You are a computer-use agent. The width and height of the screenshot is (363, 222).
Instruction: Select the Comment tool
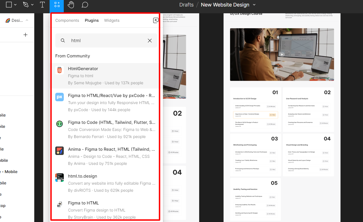point(85,5)
